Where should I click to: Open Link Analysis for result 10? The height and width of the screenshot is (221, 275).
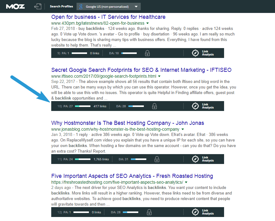point(208,106)
